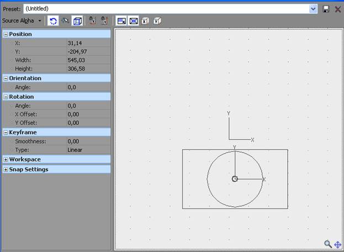The height and width of the screenshot is (252, 344).
Task: Select the 'Height:' property label
Action: [24, 69]
